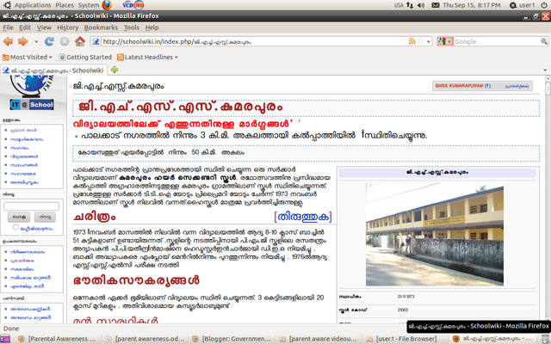The width and height of the screenshot is (551, 344).
Task: Expand the Most Visited bookmarks dropdown
Action: (51, 58)
